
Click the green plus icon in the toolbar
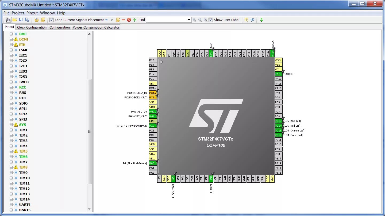pyautogui.click(x=134, y=20)
